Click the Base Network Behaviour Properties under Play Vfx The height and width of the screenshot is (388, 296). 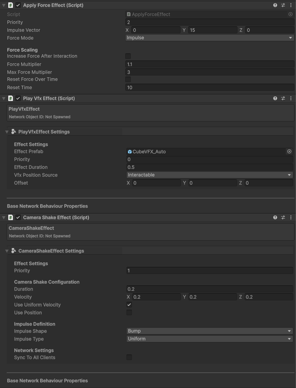click(48, 206)
